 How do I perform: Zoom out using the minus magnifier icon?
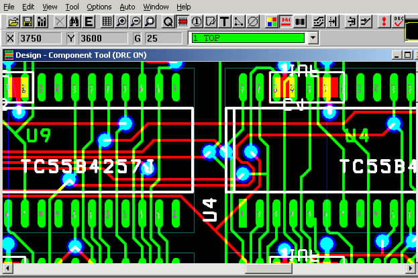(136, 21)
